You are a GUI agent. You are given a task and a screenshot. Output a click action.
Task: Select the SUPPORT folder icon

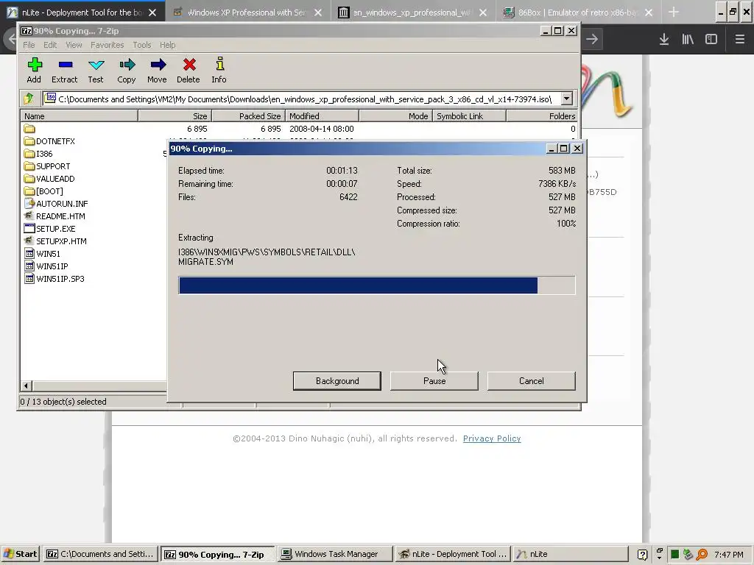coord(29,166)
